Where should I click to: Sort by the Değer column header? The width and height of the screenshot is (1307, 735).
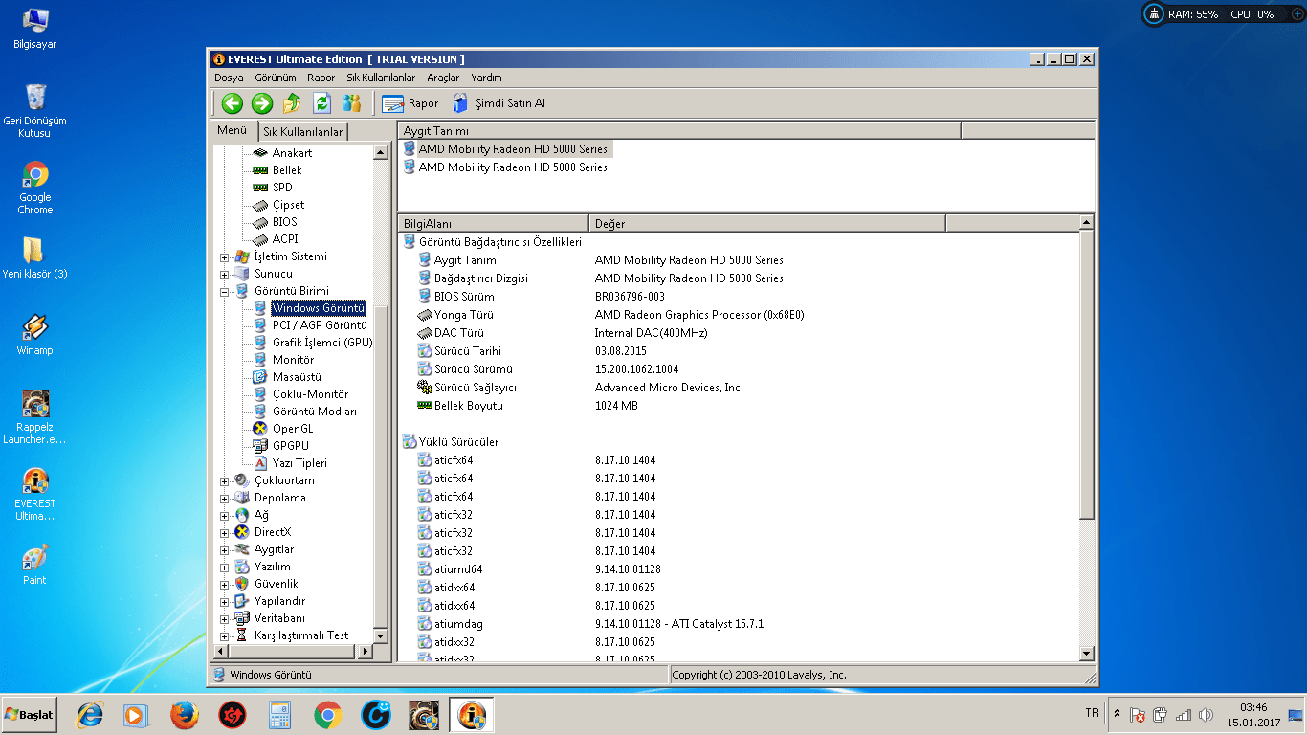point(766,224)
